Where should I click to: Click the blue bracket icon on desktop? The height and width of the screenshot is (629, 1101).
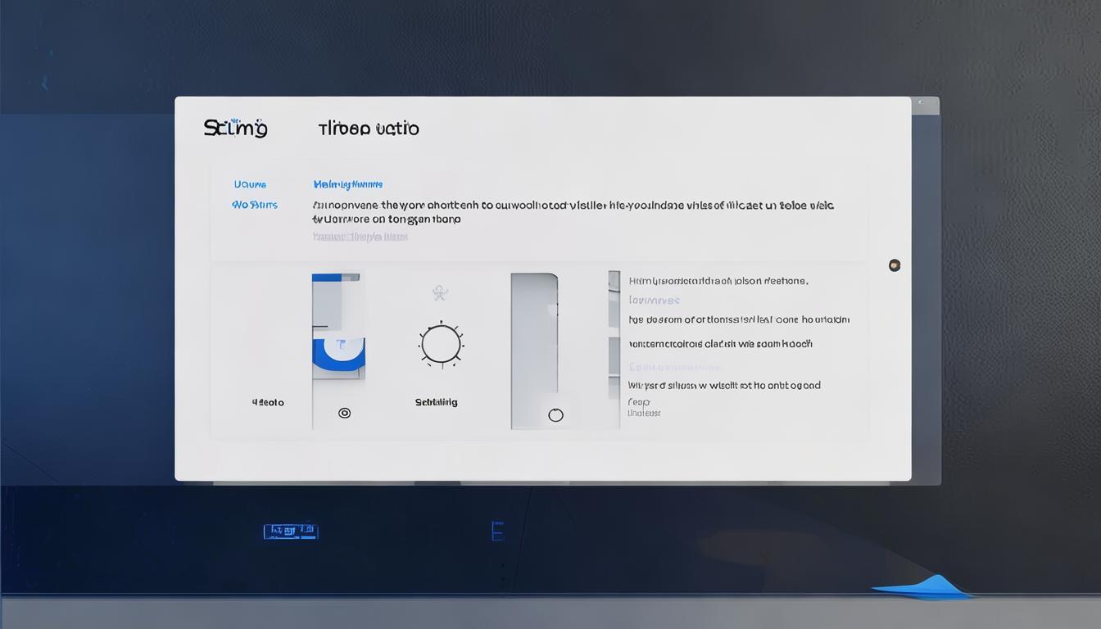coord(496,531)
